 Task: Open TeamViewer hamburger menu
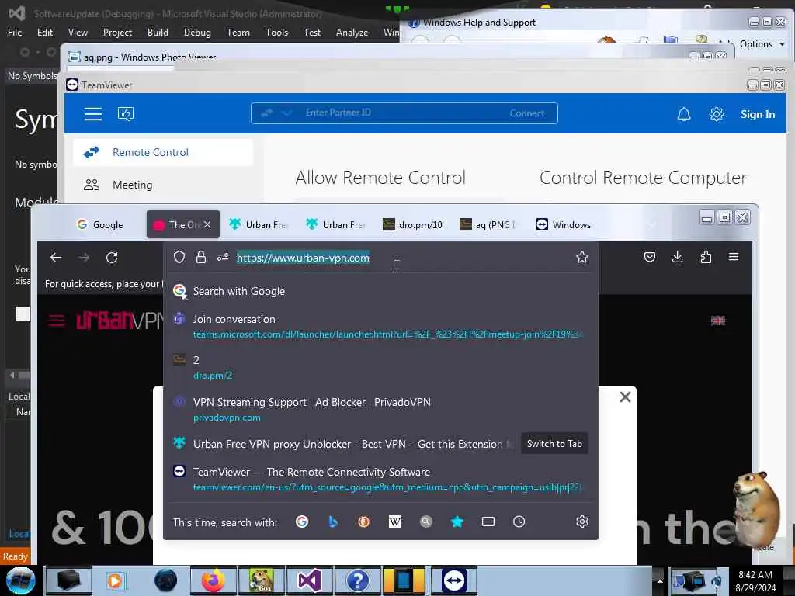click(93, 114)
